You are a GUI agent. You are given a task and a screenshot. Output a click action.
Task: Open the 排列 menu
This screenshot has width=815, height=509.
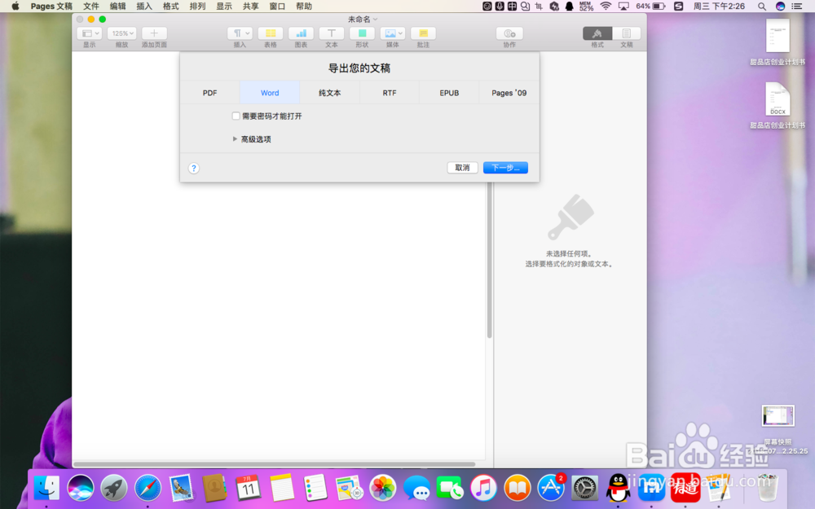(197, 7)
